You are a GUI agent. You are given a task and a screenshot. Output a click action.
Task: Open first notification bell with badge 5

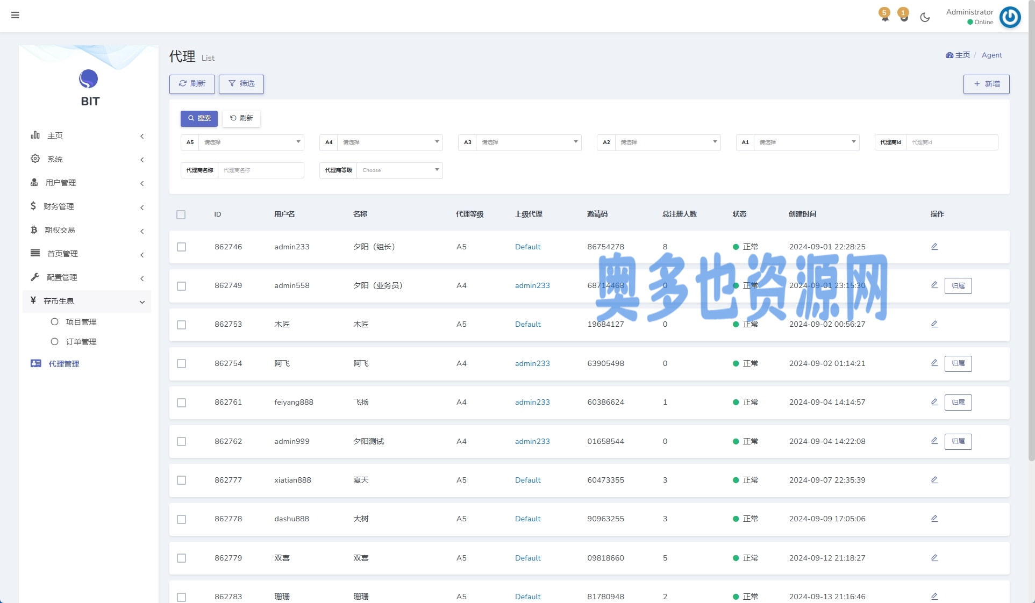point(884,16)
